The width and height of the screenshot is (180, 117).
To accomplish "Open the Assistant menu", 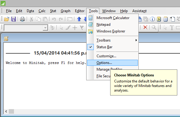I will (139, 11).
